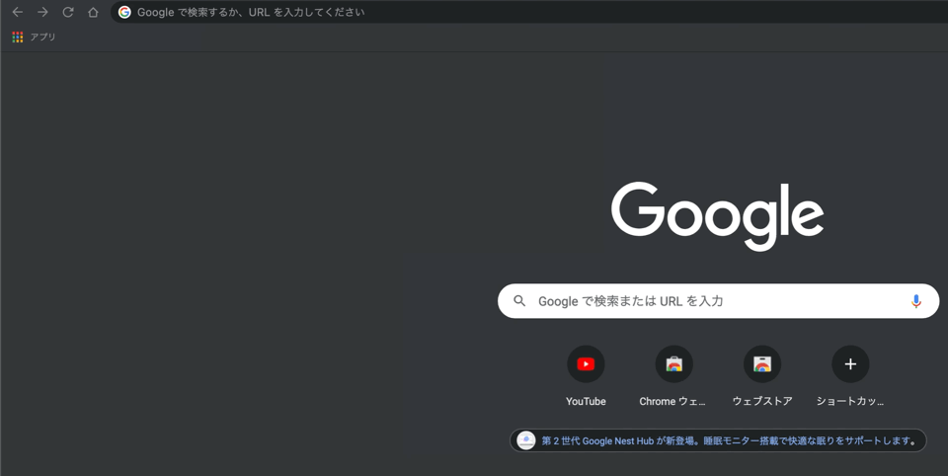Click the Chrome ウェ... shortcut label
The image size is (948, 476).
tap(672, 401)
